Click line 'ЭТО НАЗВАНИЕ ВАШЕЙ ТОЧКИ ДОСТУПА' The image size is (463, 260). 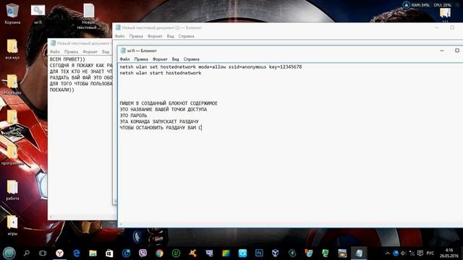tap(163, 109)
